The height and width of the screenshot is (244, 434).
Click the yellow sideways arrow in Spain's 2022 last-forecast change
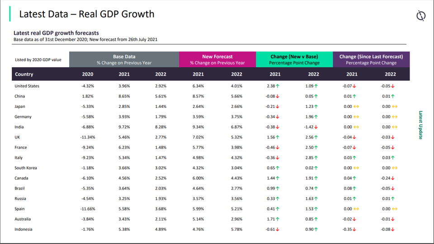[395, 209]
